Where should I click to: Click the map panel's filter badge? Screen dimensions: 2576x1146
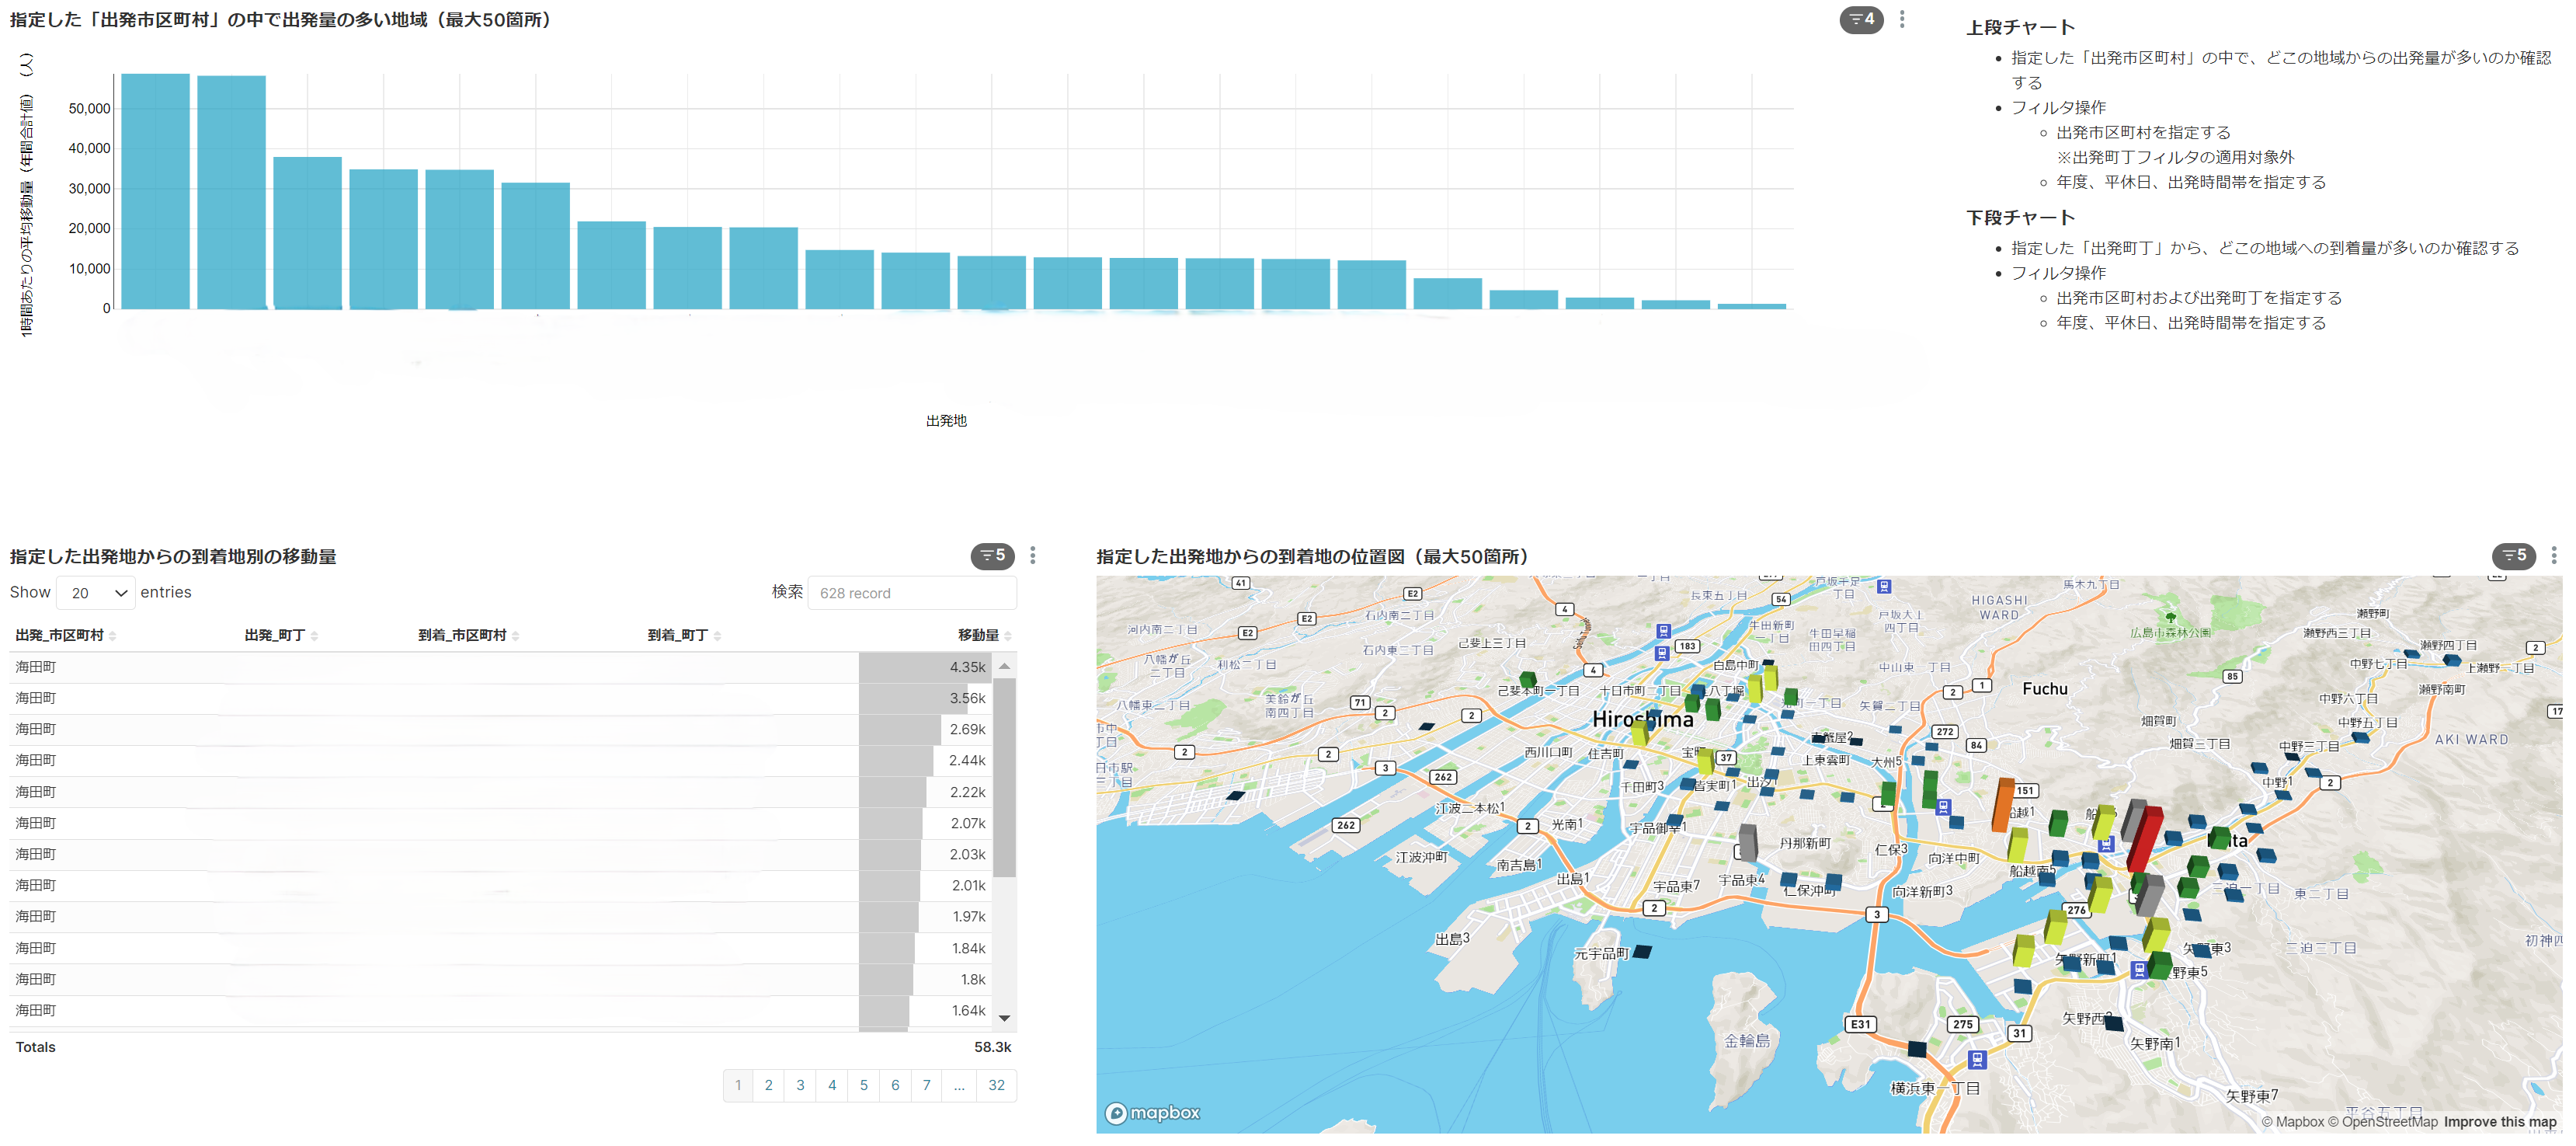pos(2513,556)
